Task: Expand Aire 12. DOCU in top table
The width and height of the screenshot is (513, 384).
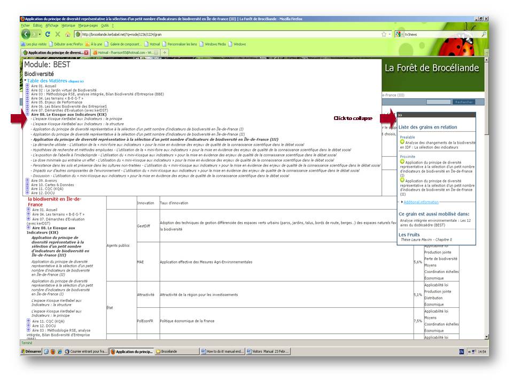Action: tap(27, 193)
